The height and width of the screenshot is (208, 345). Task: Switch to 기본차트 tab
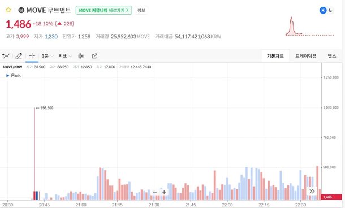tap(275, 56)
